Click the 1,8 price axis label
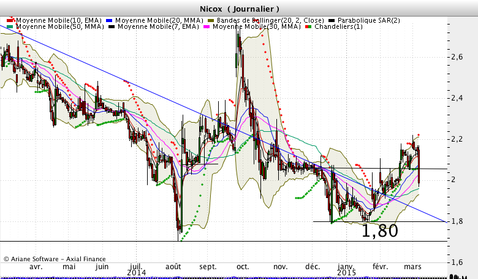The width and height of the screenshot is (478, 279). click(x=457, y=221)
